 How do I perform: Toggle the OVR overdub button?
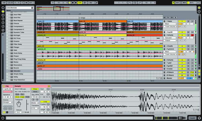(x=80, y=3)
